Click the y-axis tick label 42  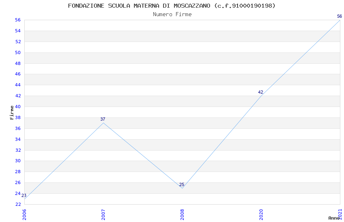(18, 96)
